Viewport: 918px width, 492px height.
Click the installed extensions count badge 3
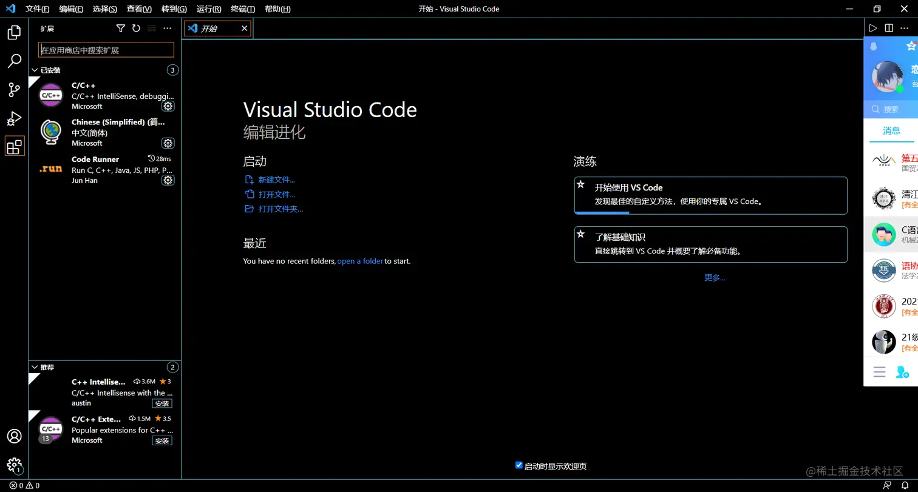coord(173,70)
